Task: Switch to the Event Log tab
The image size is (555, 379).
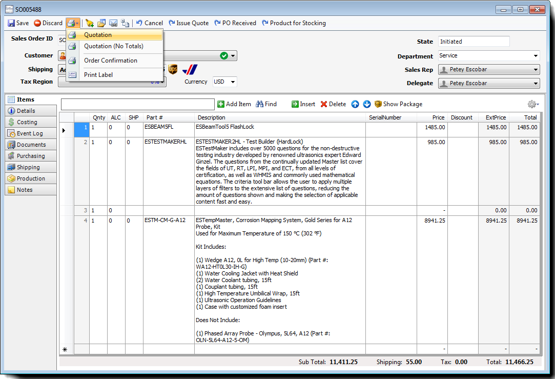Action: pos(31,133)
